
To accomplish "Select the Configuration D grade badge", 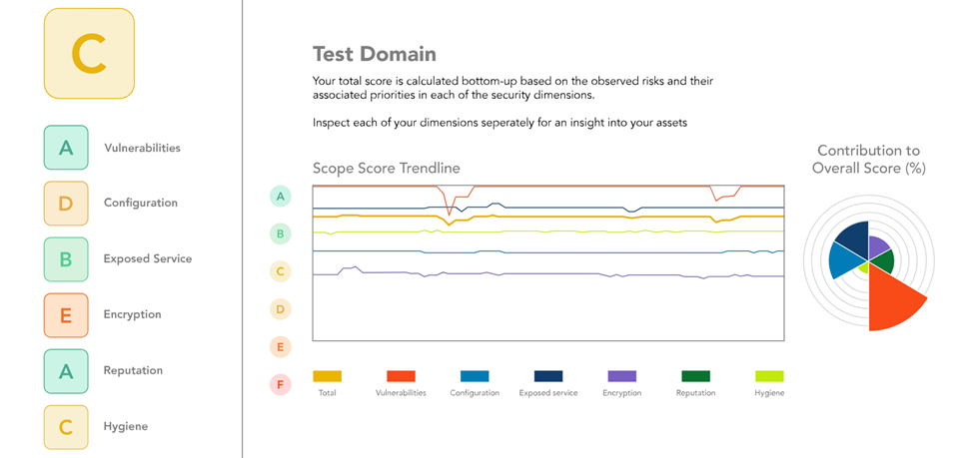I will coord(66,204).
